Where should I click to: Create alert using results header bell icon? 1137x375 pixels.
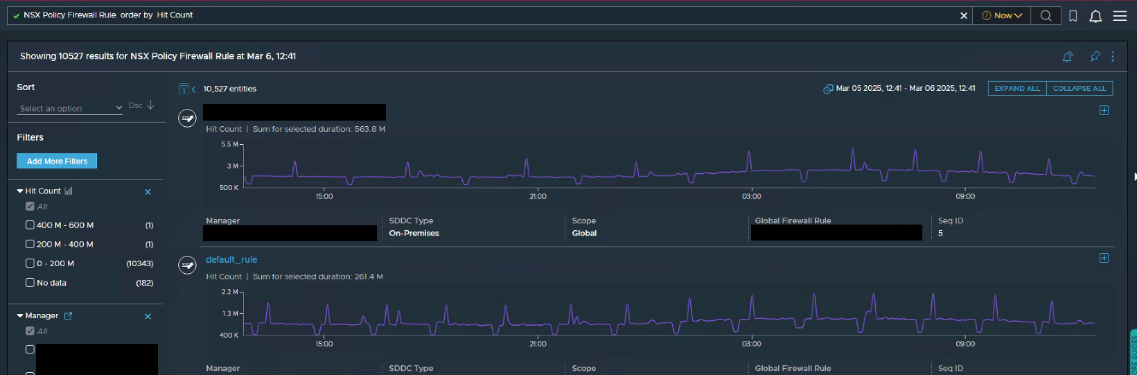[x=1068, y=57]
